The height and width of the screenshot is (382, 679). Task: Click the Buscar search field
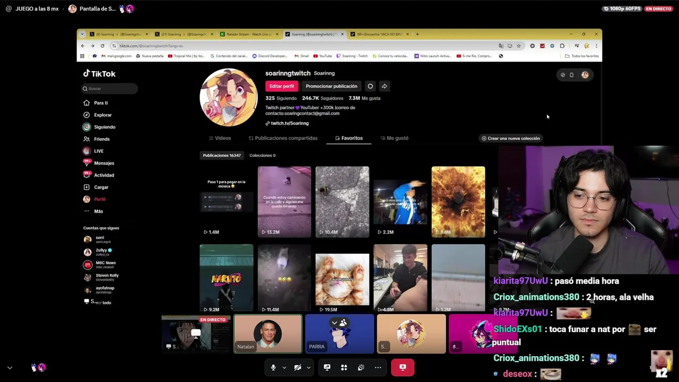tap(109, 89)
